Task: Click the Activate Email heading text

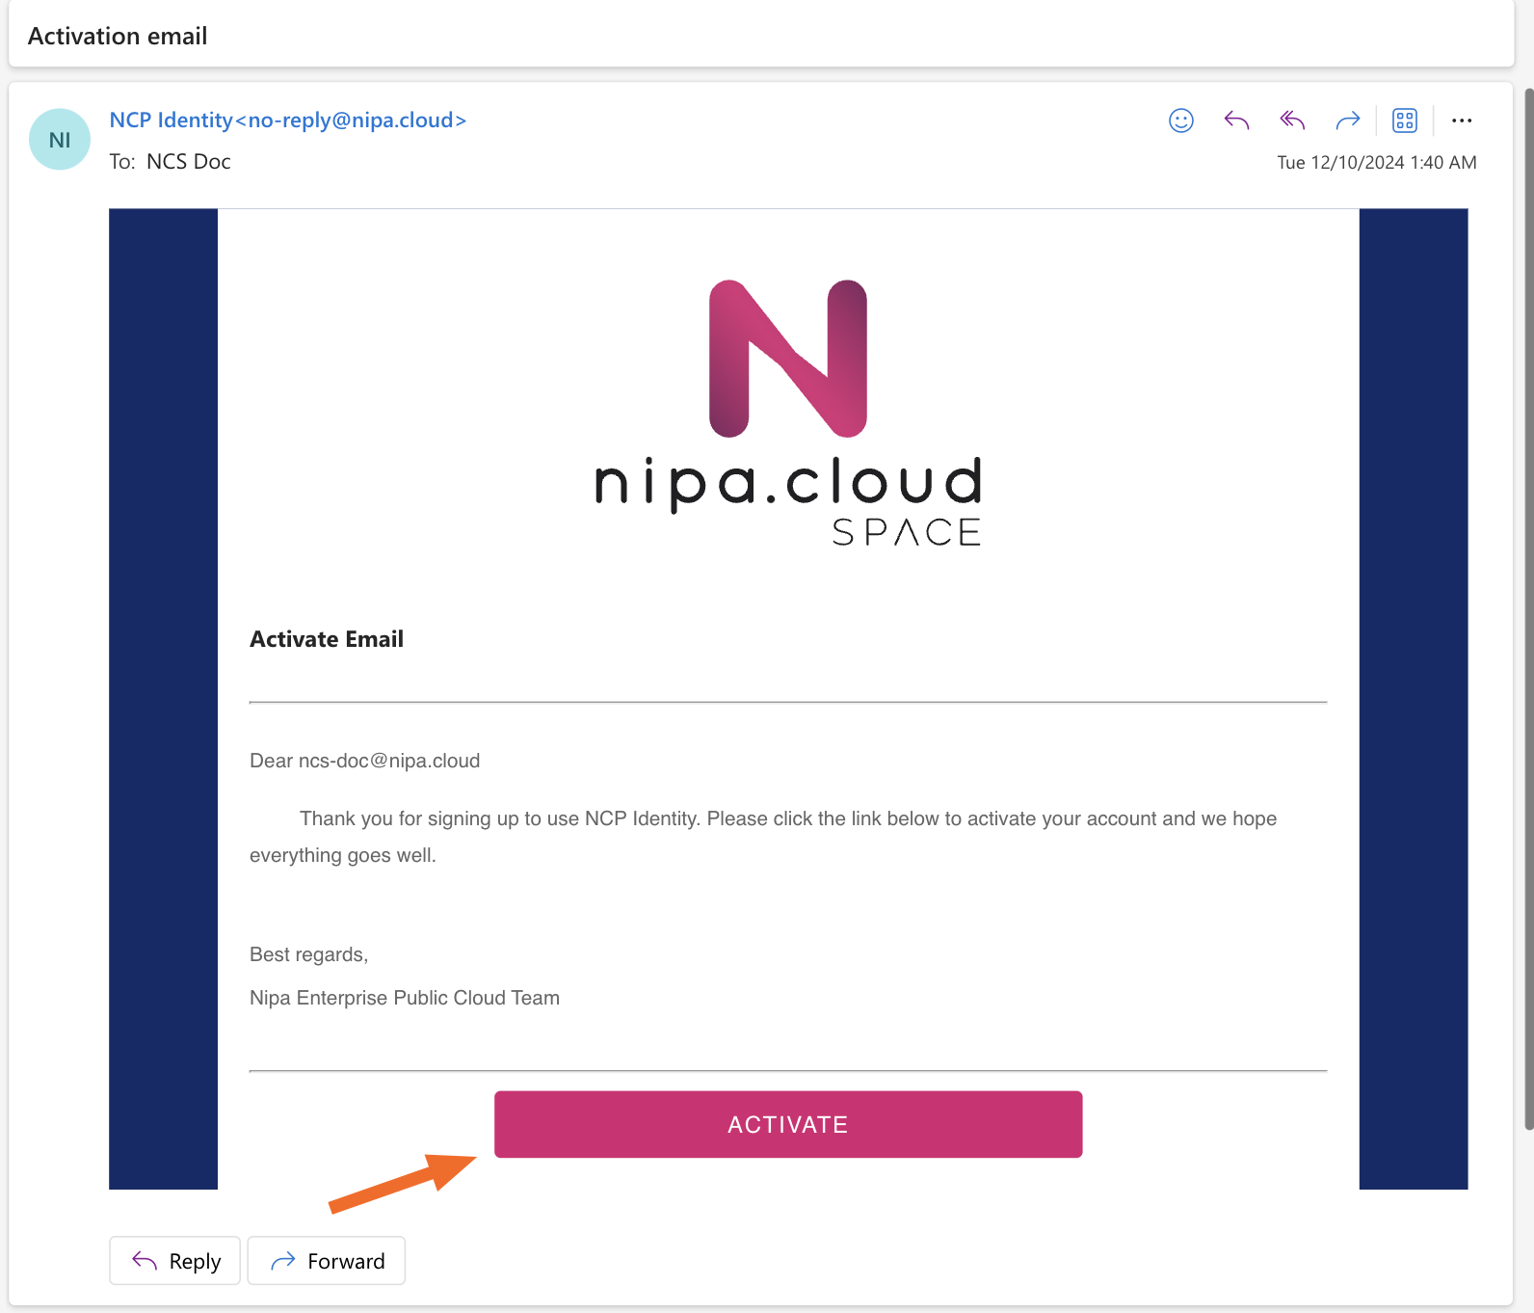Action: pos(327,639)
